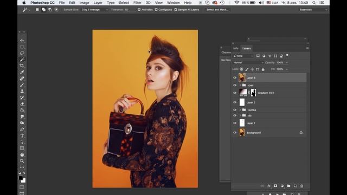347x195 pixels.
Task: Select the Move tool
Action: pyautogui.click(x=22, y=41)
